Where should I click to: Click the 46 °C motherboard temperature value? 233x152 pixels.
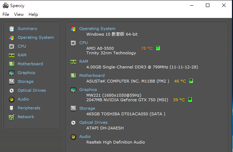pos(180,81)
